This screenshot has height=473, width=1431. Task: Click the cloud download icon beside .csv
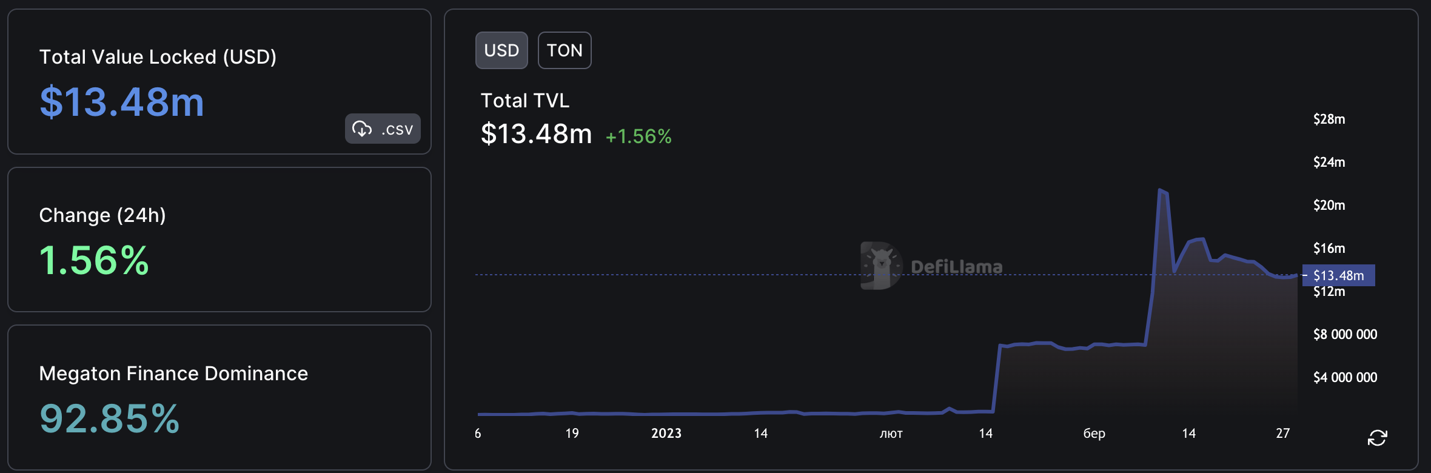pos(362,129)
